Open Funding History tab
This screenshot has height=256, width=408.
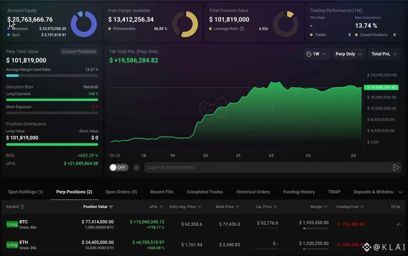click(x=299, y=192)
